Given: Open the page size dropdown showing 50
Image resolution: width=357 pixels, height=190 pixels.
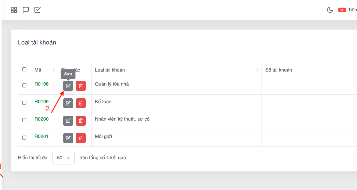Looking at the screenshot, I should pos(63,158).
